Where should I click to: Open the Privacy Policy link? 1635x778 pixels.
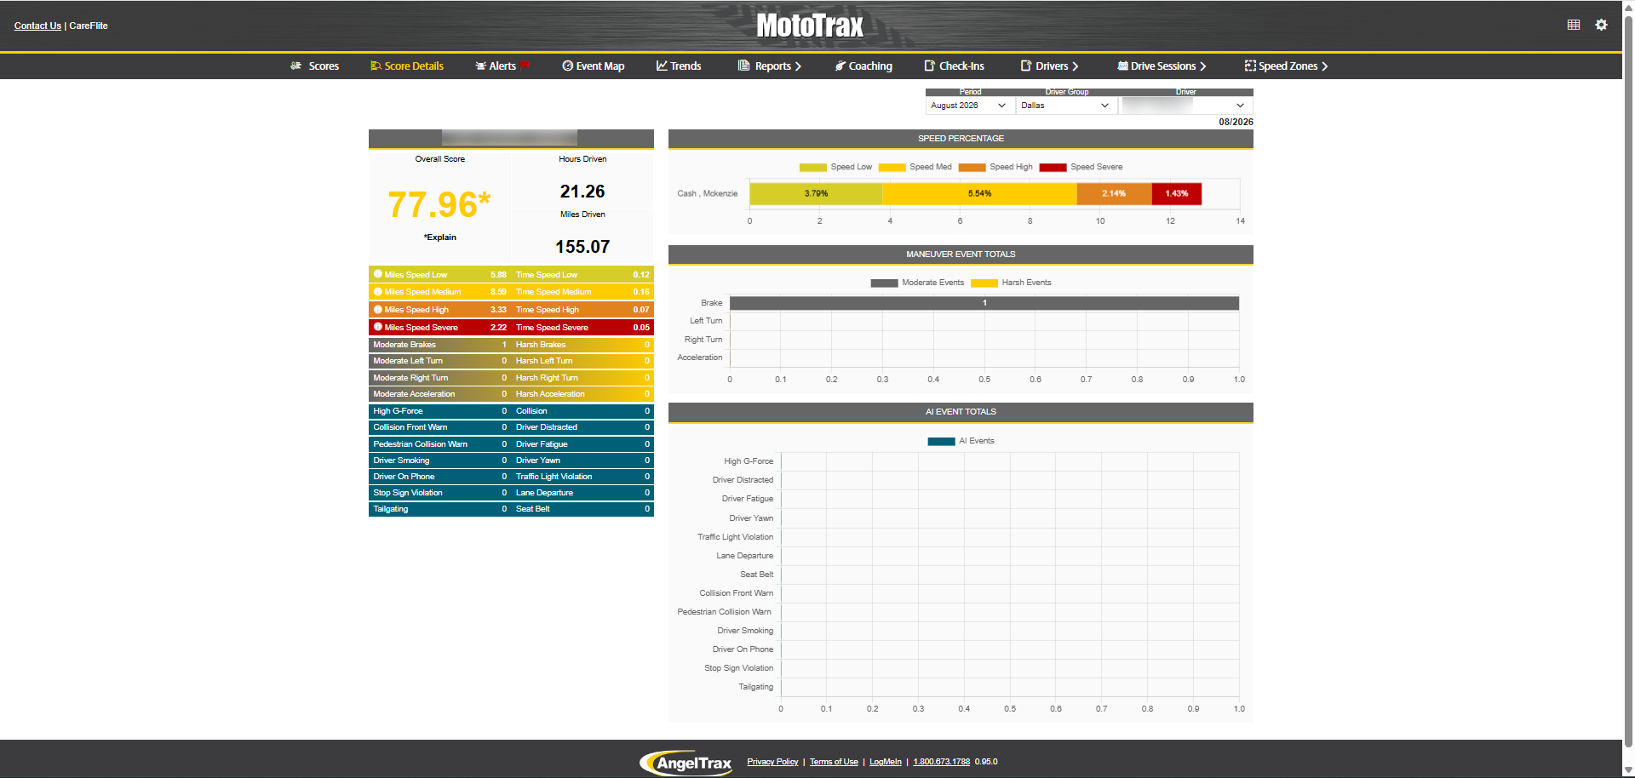(x=772, y=762)
